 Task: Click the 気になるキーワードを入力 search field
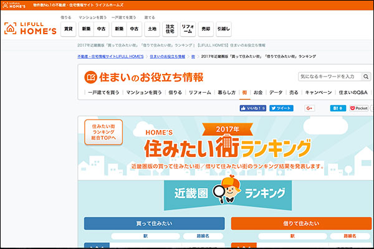coord(327,77)
